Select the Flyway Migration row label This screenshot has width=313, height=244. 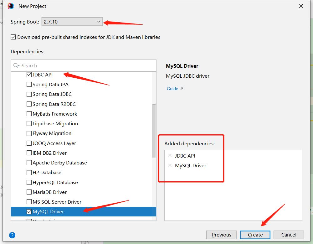(52, 133)
